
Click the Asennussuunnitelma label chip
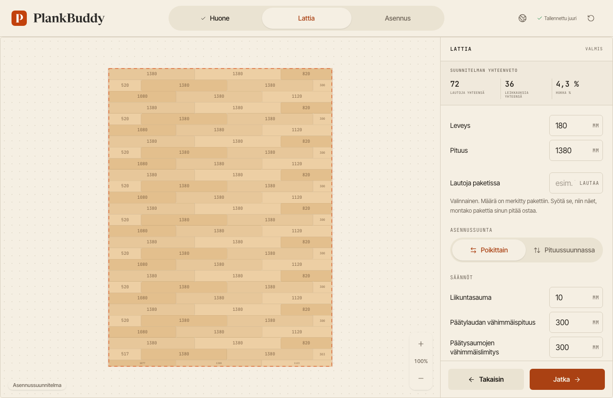(37, 385)
